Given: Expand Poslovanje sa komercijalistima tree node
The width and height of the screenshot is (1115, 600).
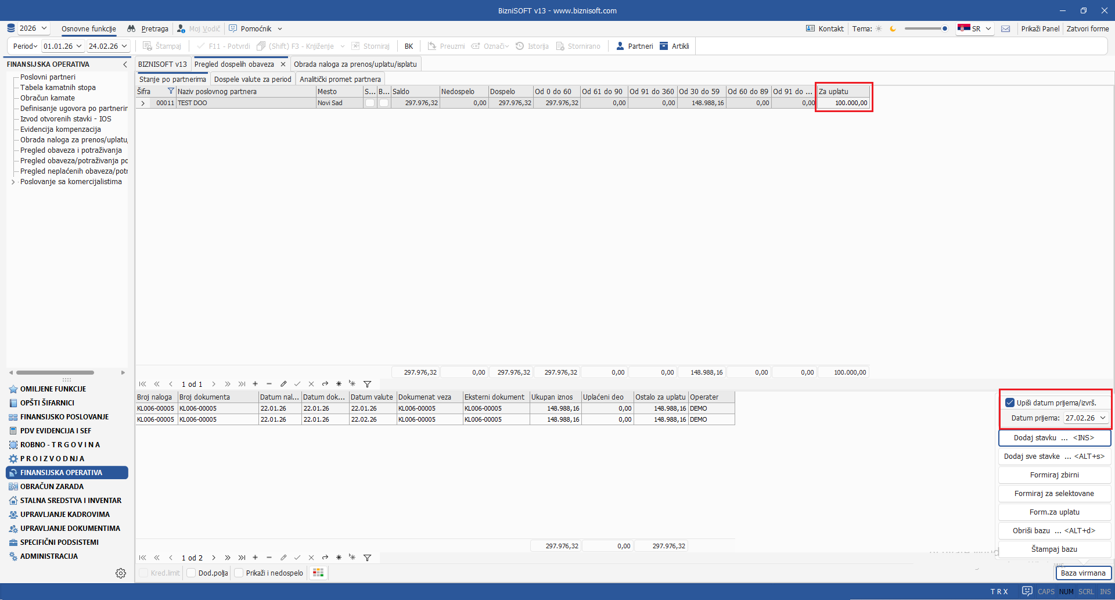Looking at the screenshot, I should pos(13,182).
